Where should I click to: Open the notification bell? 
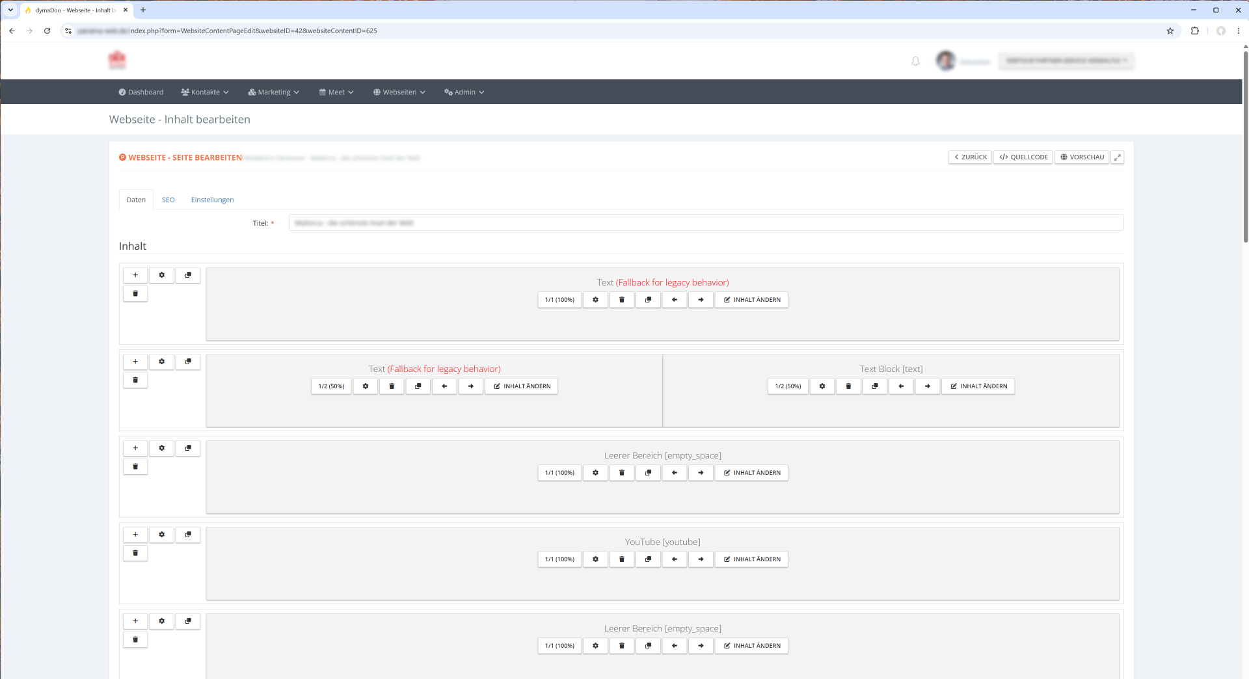click(915, 61)
